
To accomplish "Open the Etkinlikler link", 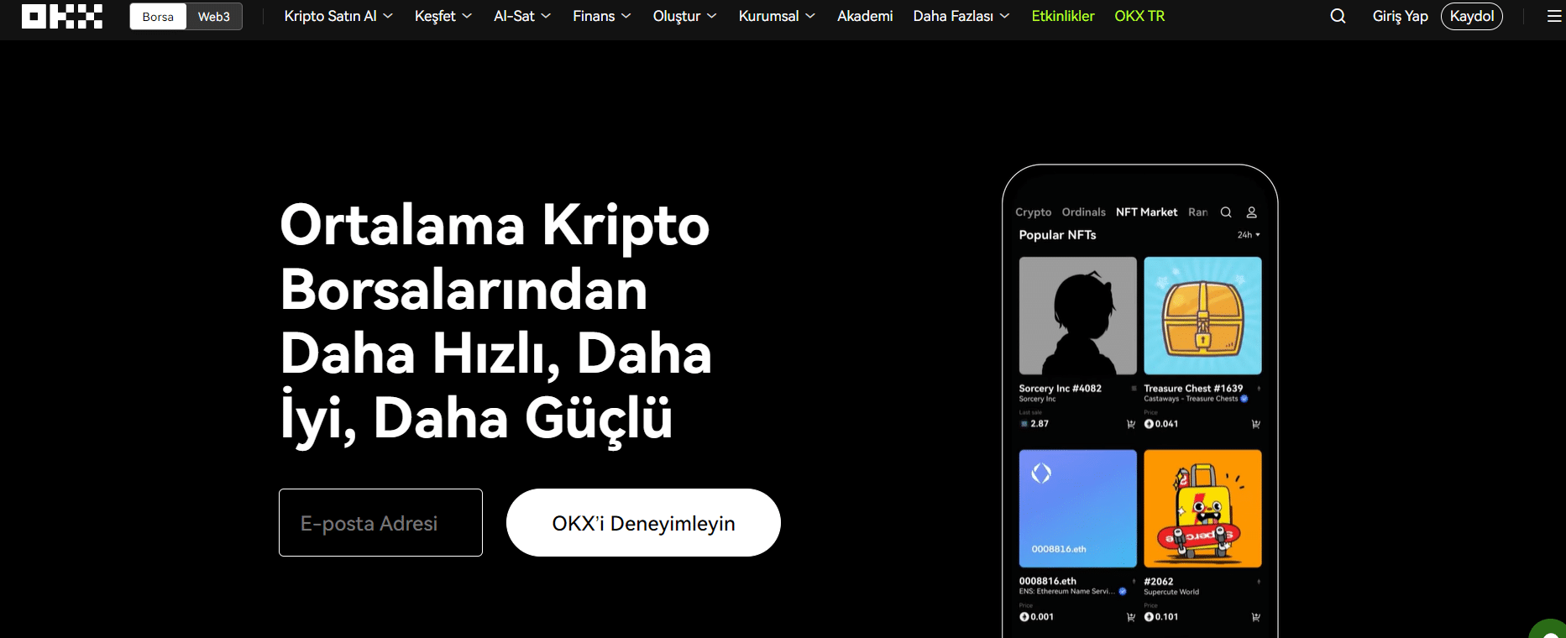I will pos(1063,16).
